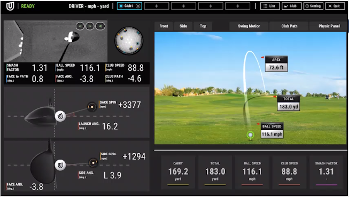Open the Setting menu
The width and height of the screenshot is (349, 197).
point(313,6)
